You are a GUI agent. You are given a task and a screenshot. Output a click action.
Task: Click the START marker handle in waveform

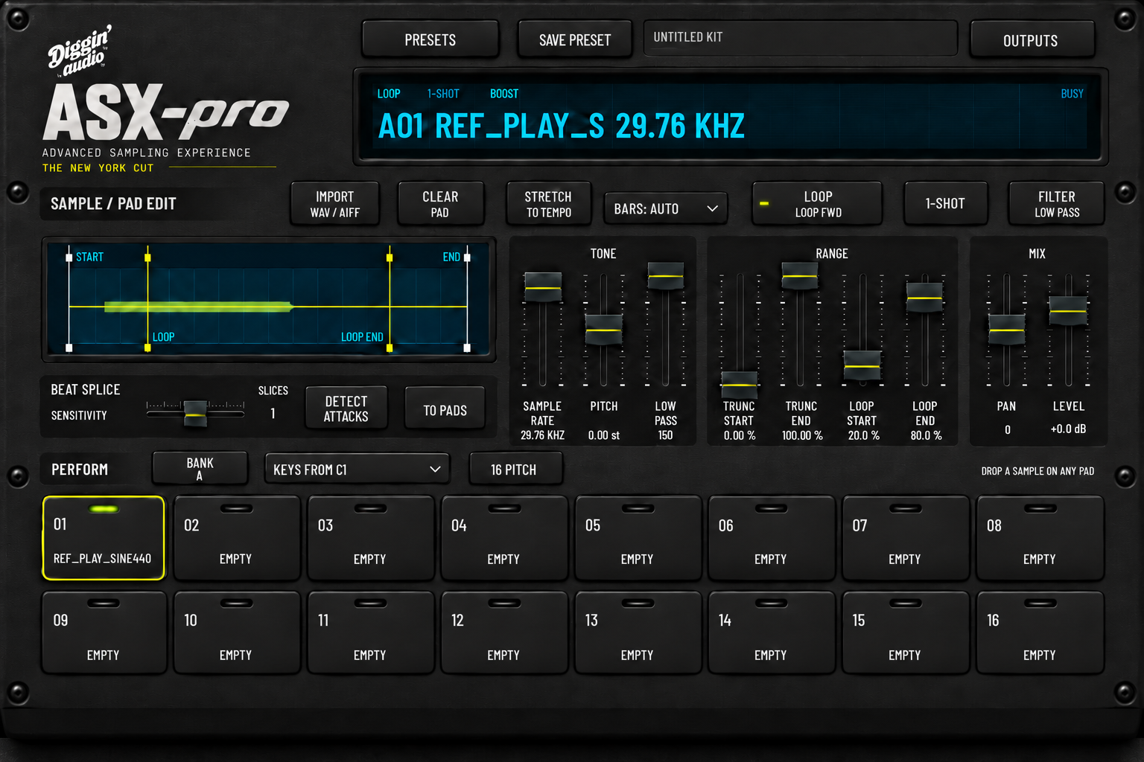69,257
